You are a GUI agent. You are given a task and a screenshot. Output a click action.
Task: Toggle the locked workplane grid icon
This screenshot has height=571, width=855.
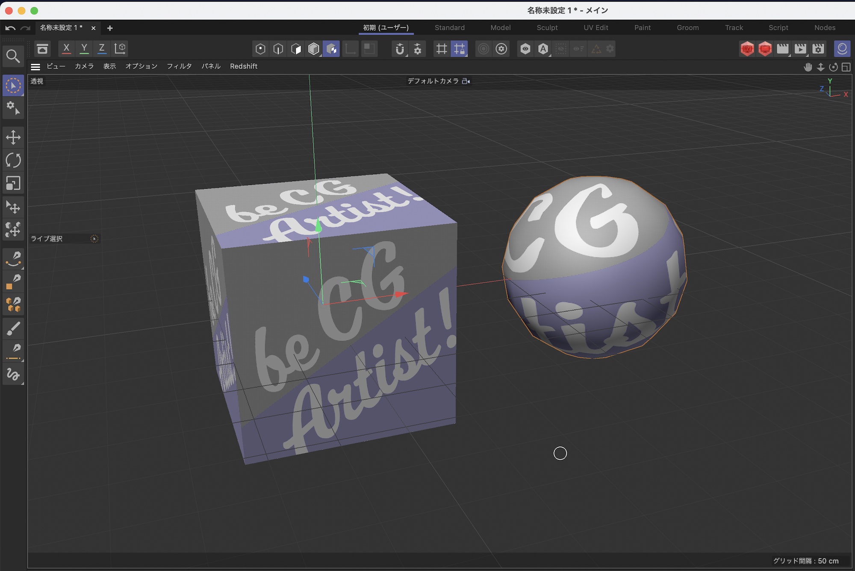pyautogui.click(x=459, y=49)
